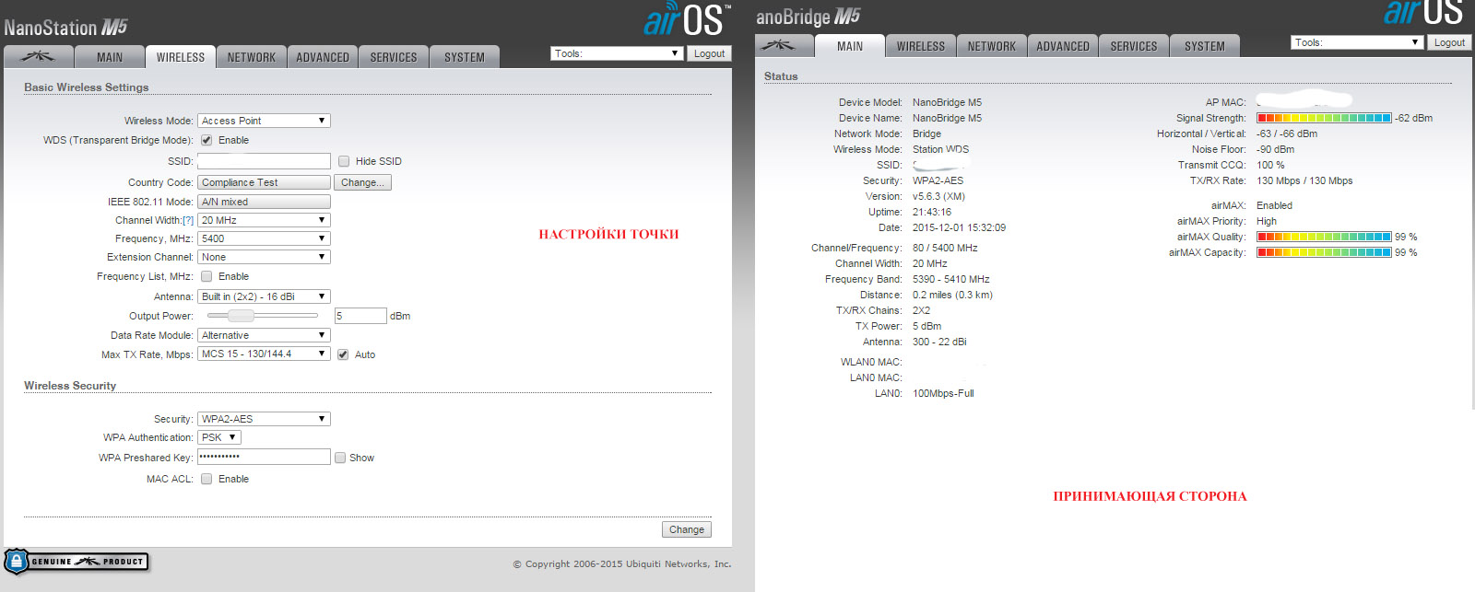
Task: Click the IEEE 802.11 Mode A/N mixed field
Action: (264, 202)
